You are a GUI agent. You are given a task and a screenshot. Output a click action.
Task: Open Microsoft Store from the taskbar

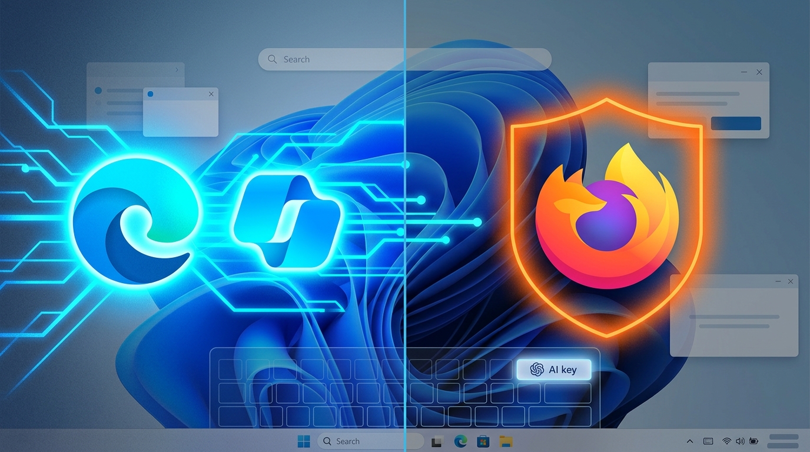(x=483, y=441)
